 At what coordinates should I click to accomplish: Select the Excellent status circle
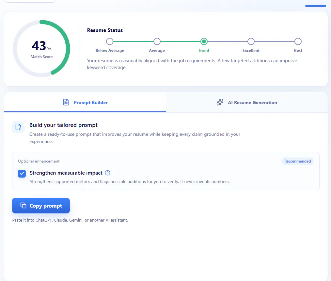(251, 41)
